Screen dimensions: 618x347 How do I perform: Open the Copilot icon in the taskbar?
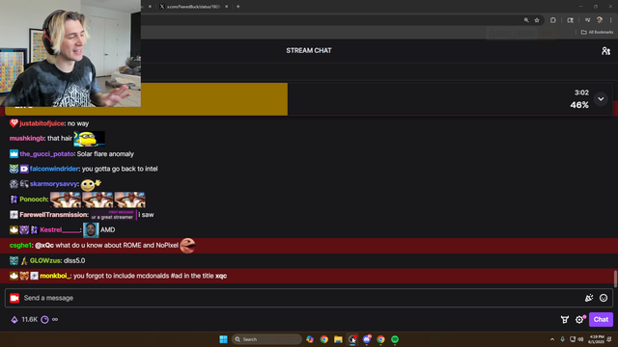pyautogui.click(x=310, y=339)
